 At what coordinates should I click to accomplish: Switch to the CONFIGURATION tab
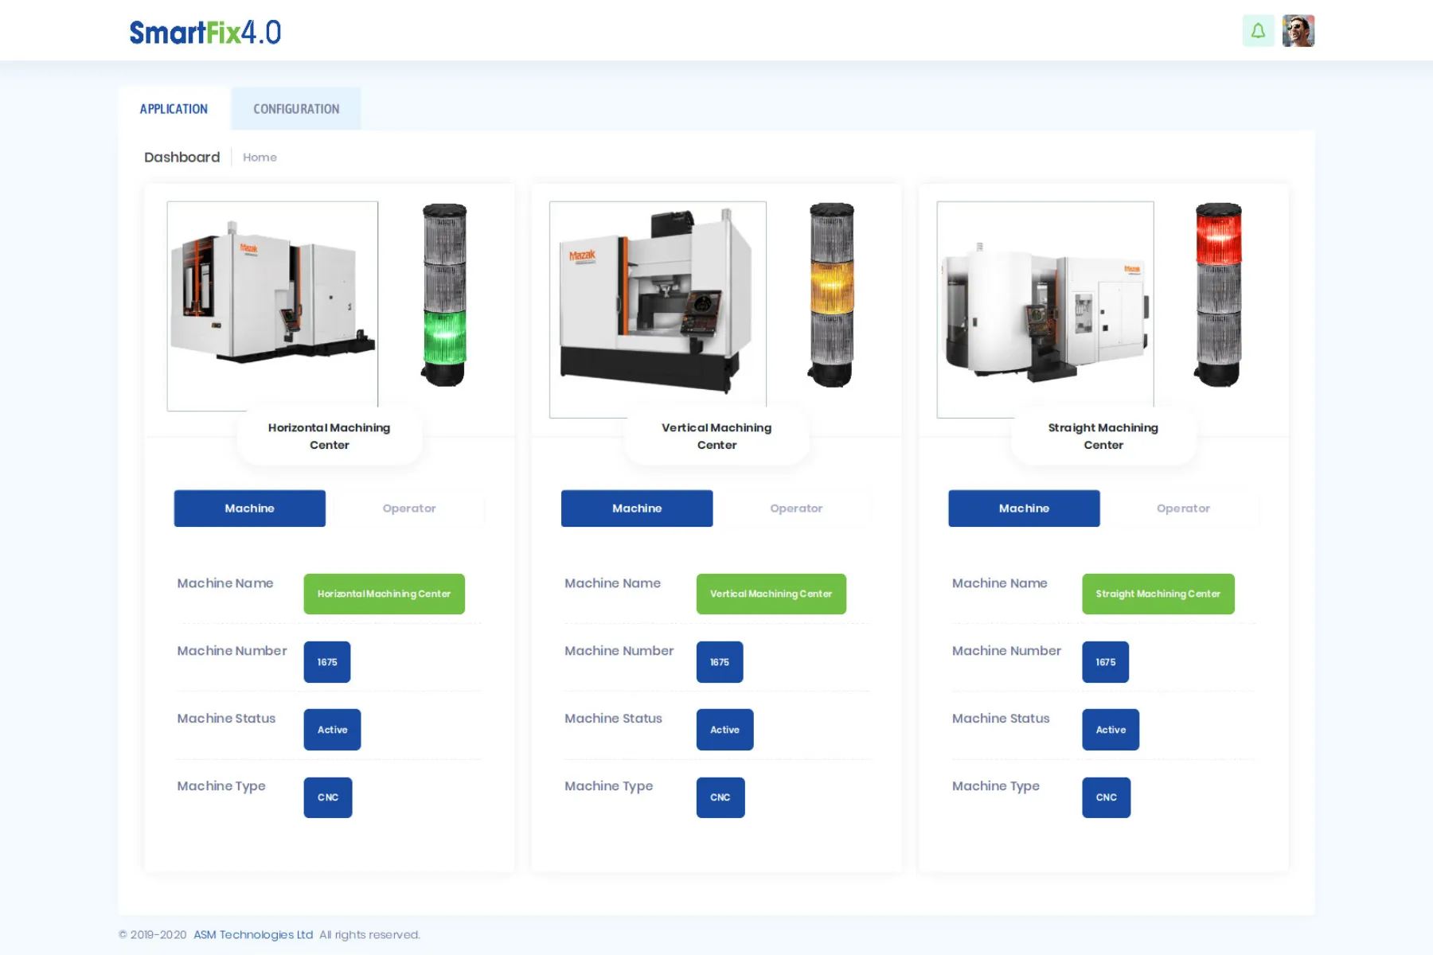tap(296, 109)
